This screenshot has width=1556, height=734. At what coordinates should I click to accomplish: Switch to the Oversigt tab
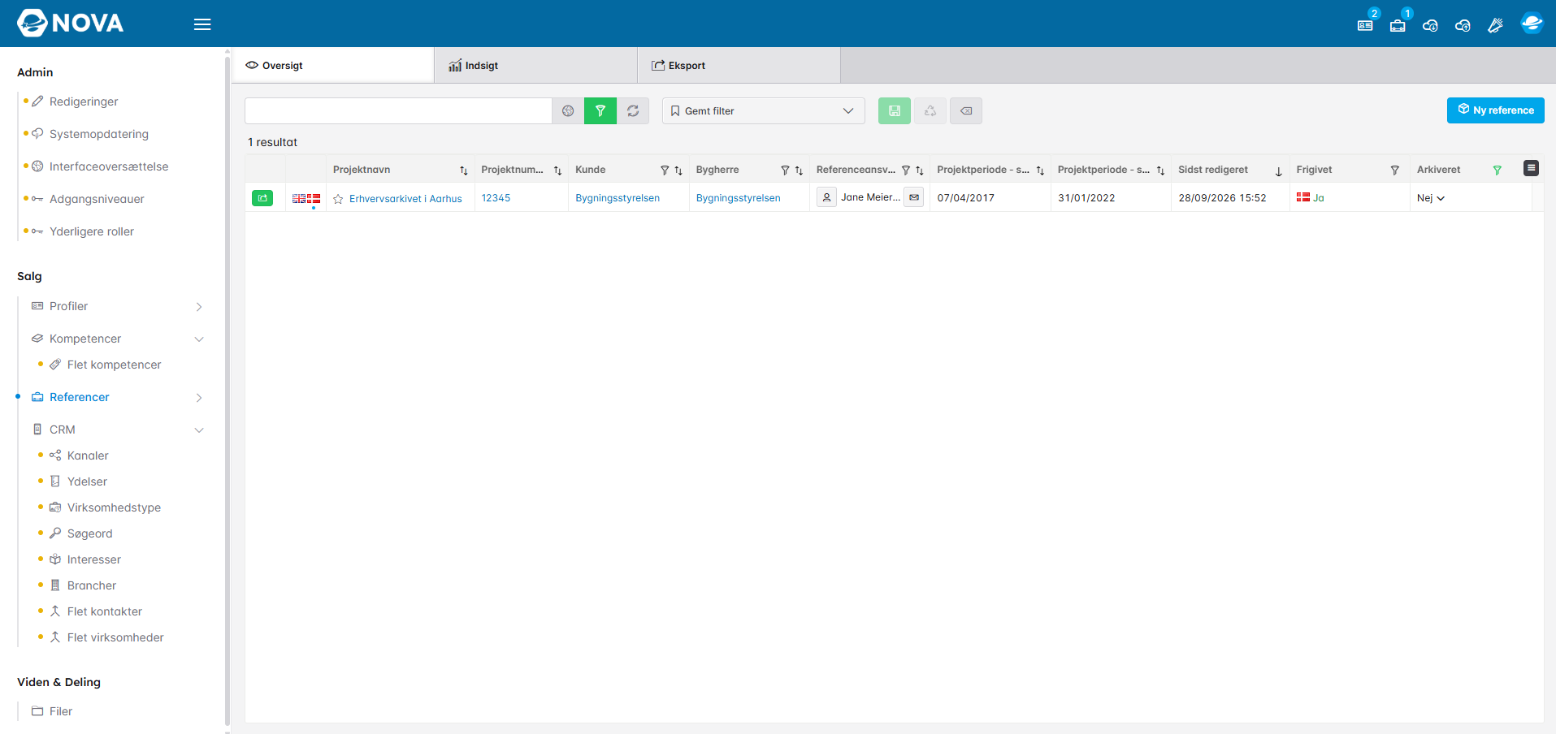(333, 65)
